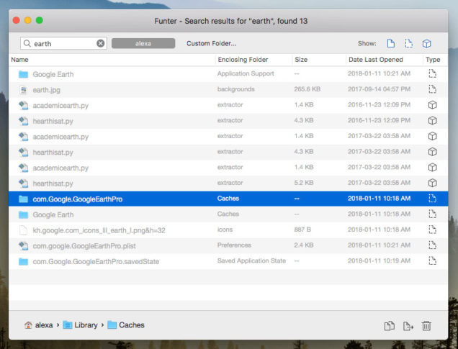Sort by Type column header
Screen dimensions: 458x349
pyautogui.click(x=433, y=60)
